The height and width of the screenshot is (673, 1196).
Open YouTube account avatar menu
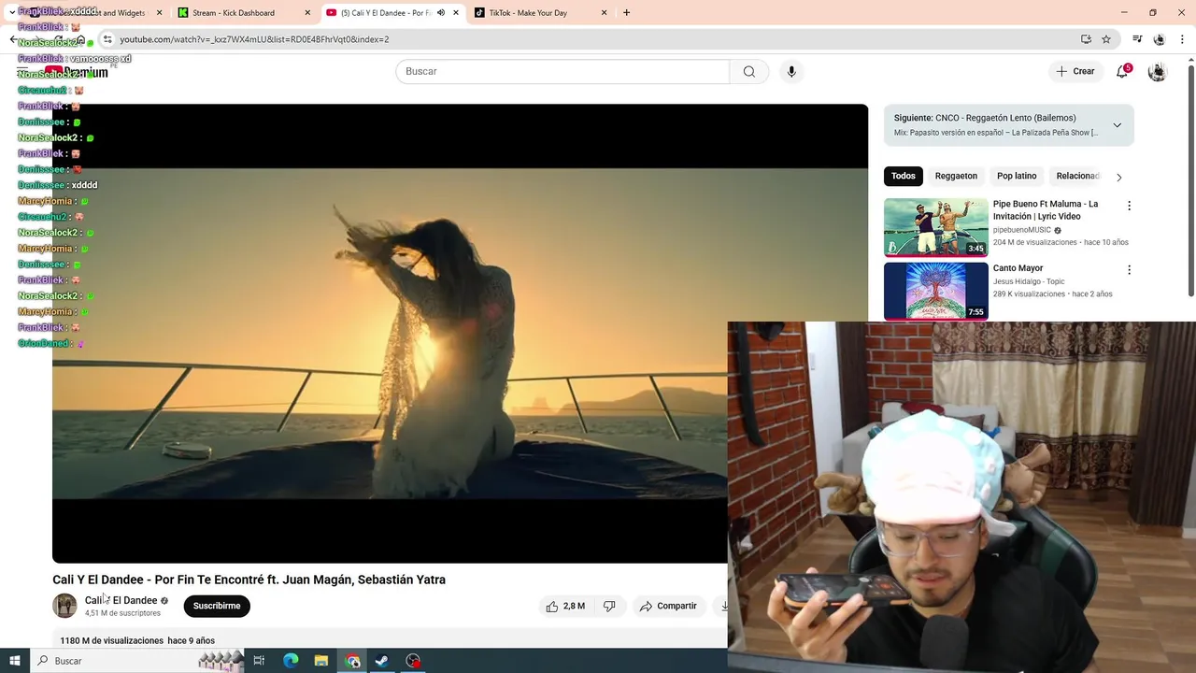(1157, 72)
